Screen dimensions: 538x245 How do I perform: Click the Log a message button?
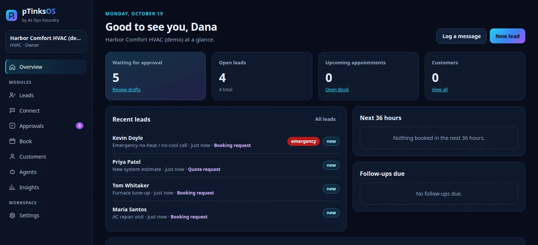(x=461, y=36)
